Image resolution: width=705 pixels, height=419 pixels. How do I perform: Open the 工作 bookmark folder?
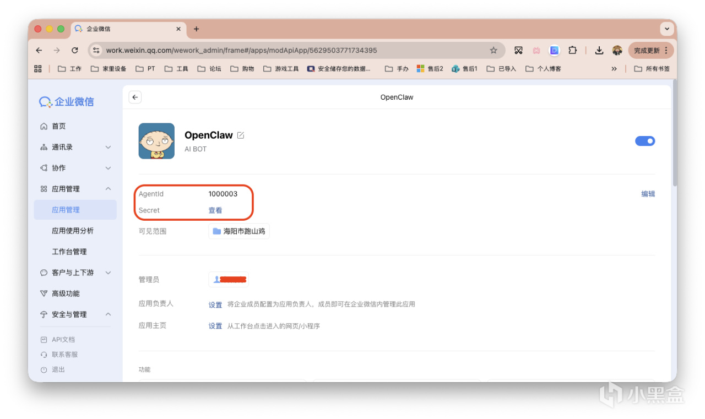pos(69,69)
